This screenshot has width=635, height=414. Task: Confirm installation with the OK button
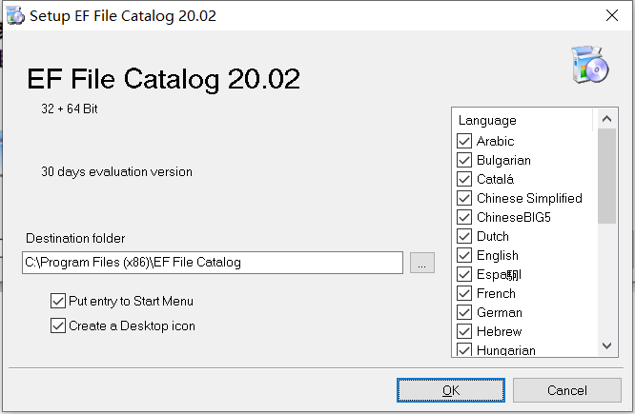451,390
